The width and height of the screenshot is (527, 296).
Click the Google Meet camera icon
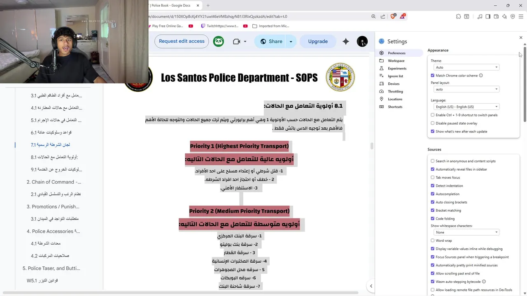point(236,42)
